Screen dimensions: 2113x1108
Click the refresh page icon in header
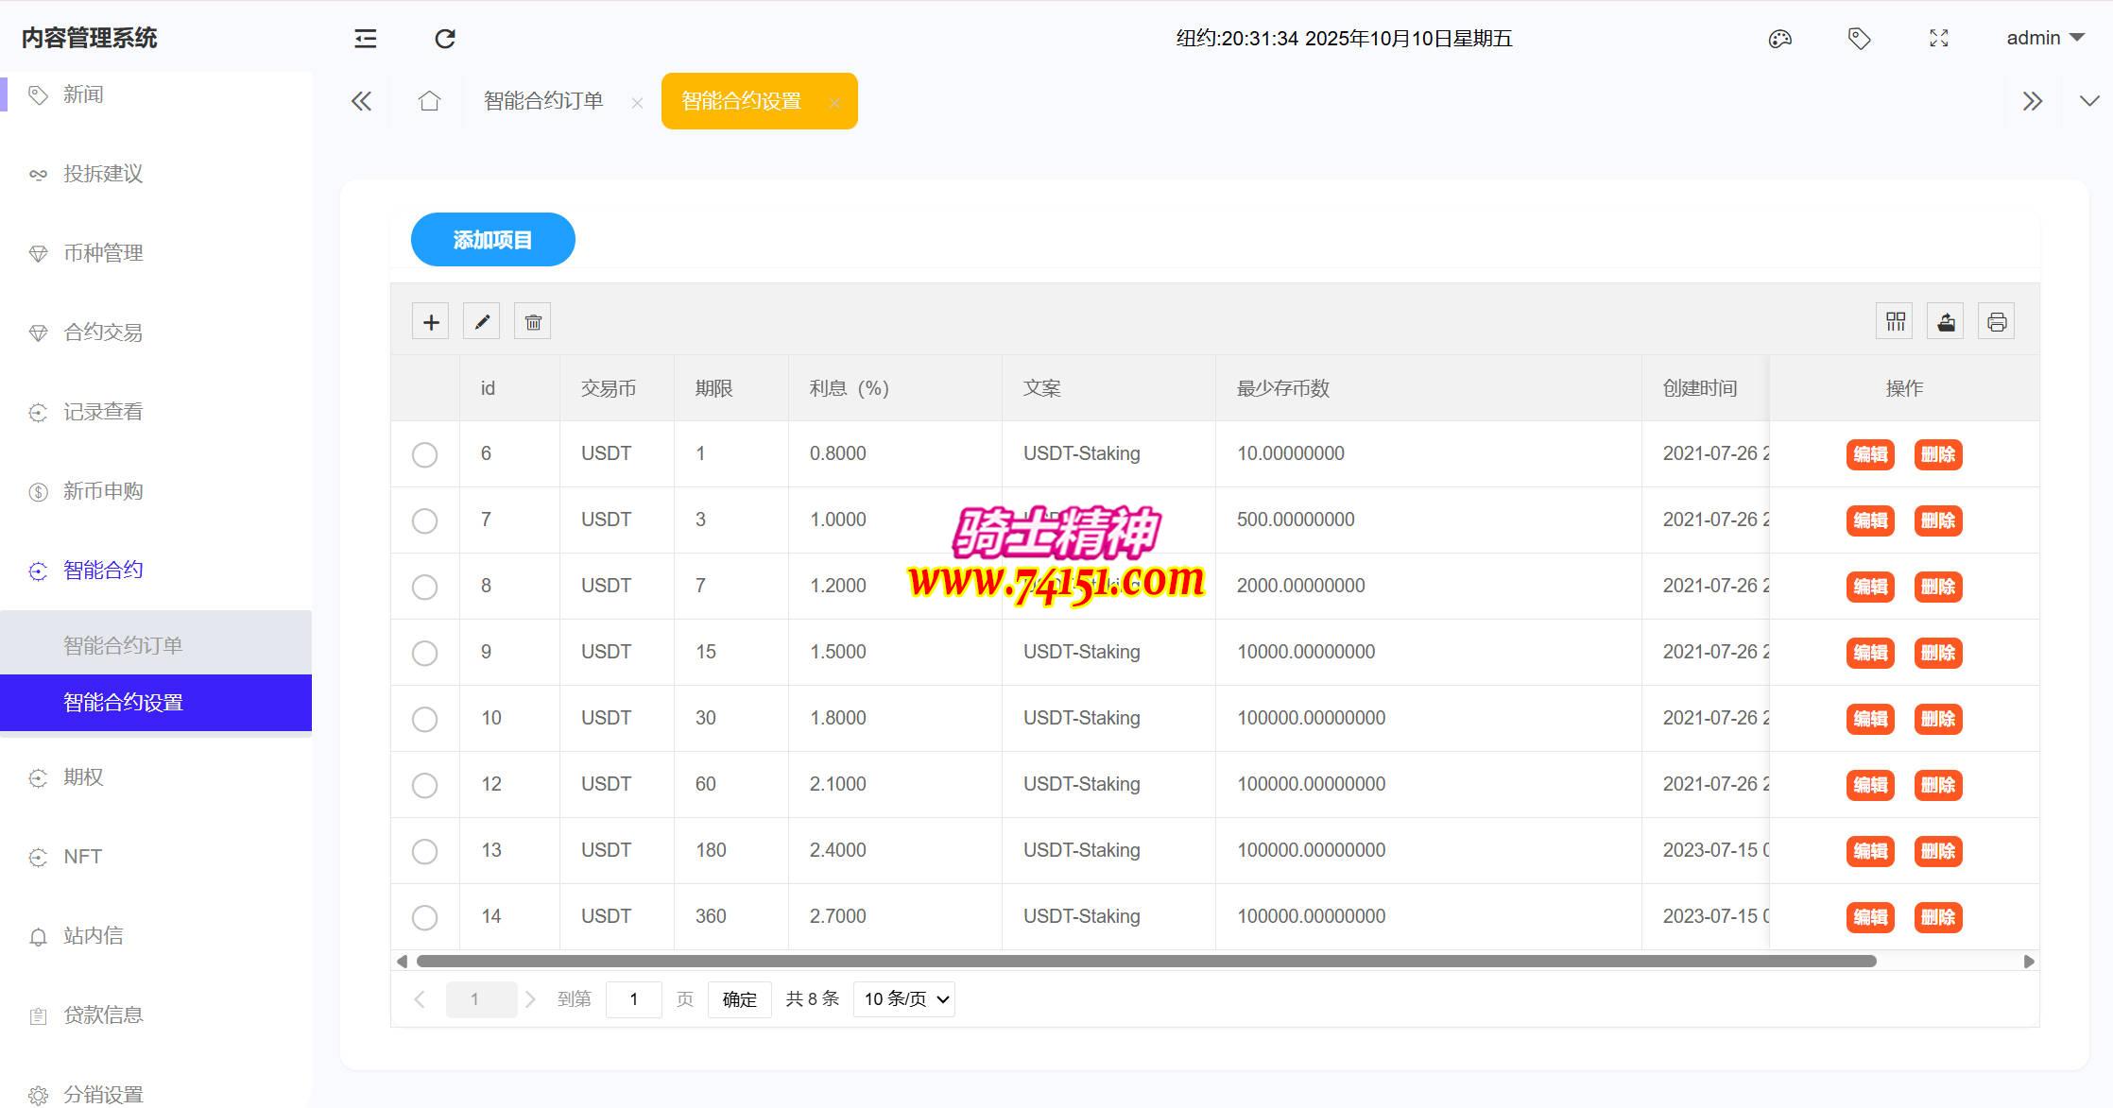click(x=445, y=39)
